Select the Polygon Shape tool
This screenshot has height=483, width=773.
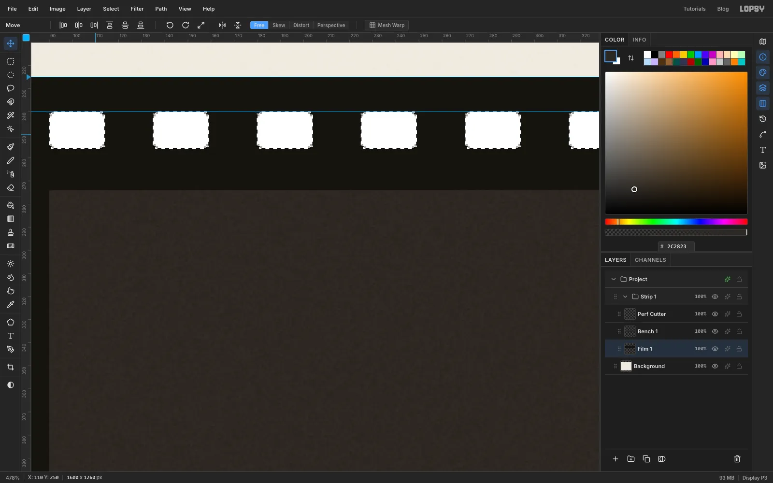[11, 322]
